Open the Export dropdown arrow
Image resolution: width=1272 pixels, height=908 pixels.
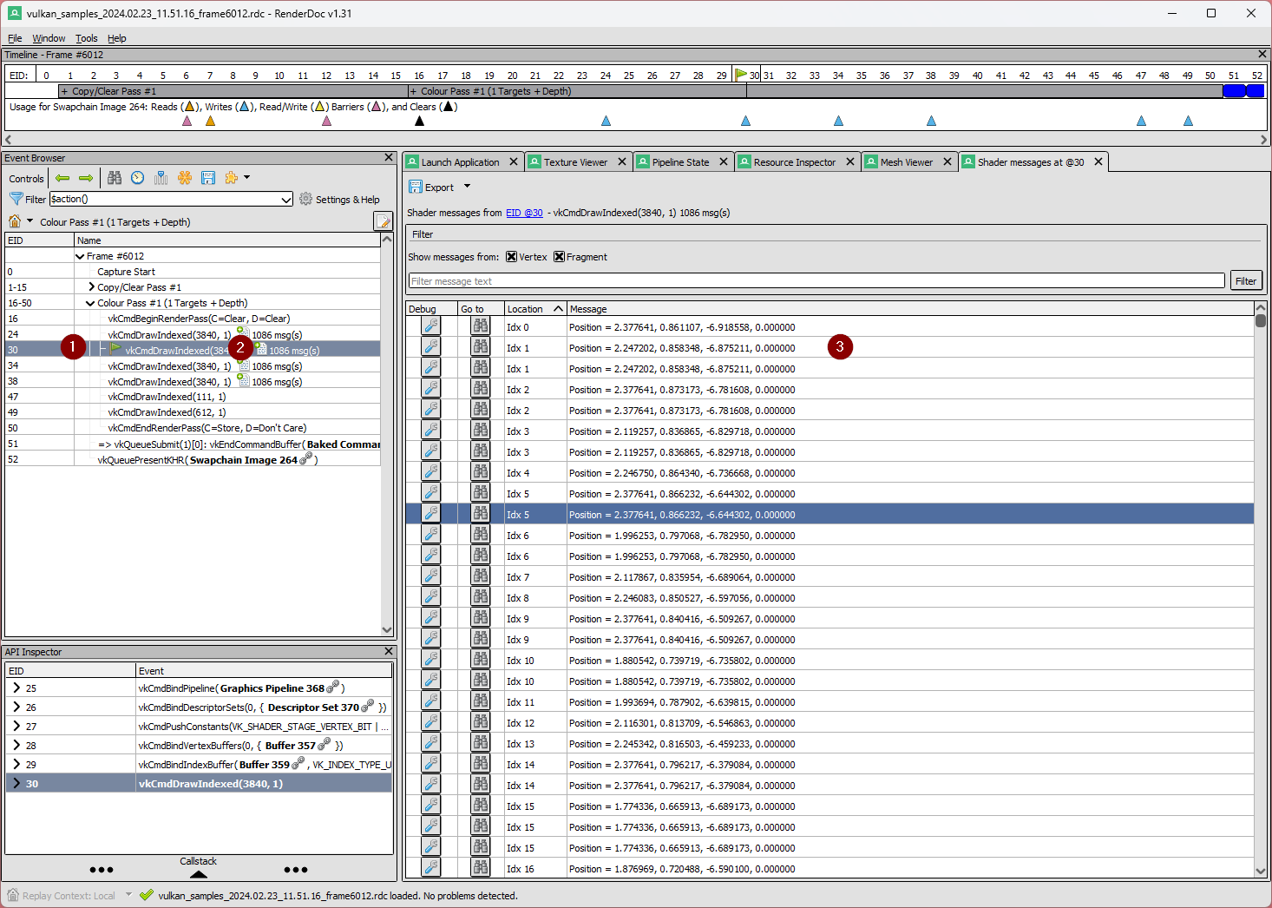(x=467, y=187)
